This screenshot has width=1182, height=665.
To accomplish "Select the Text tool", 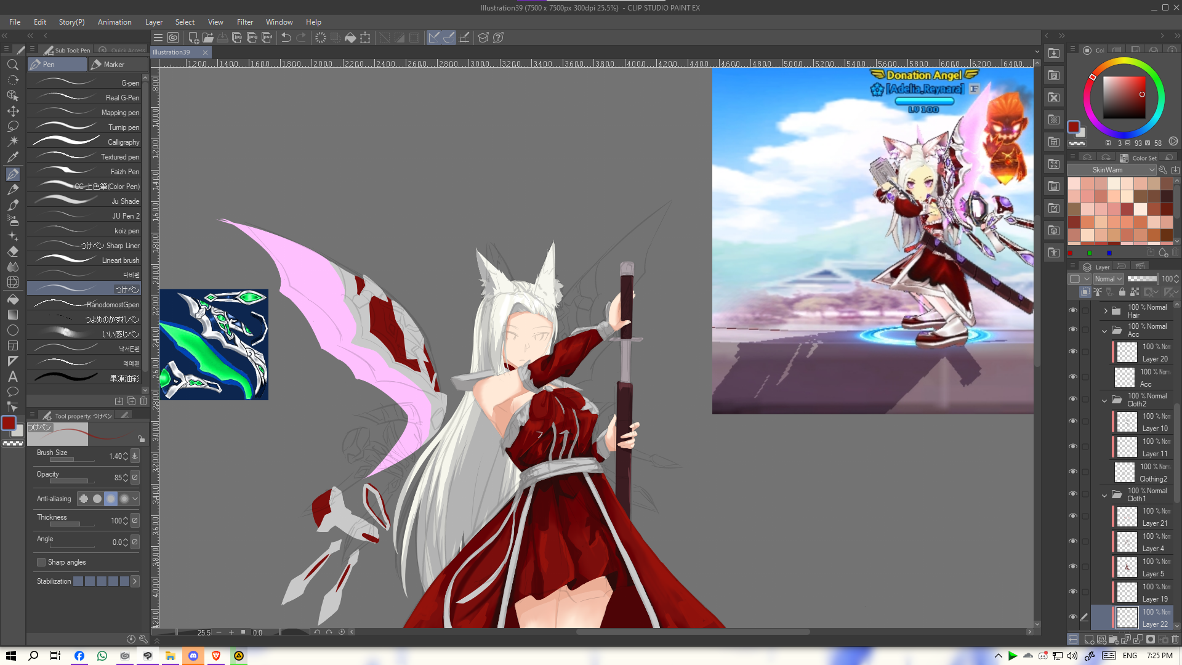I will (x=12, y=376).
